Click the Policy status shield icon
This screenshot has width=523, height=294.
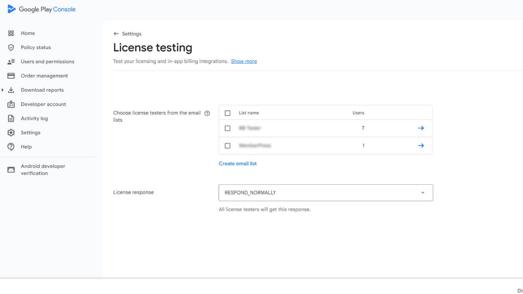click(x=11, y=47)
